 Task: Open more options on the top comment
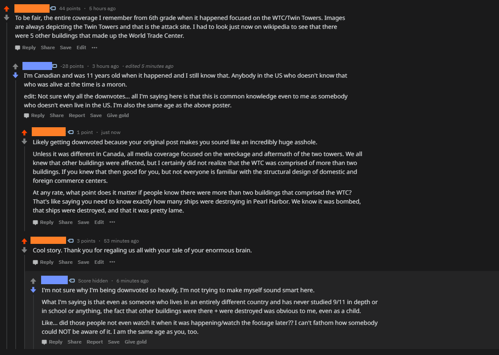94,48
